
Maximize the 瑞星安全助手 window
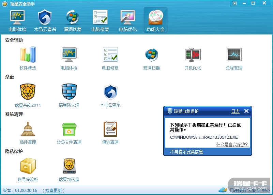(253, 3)
